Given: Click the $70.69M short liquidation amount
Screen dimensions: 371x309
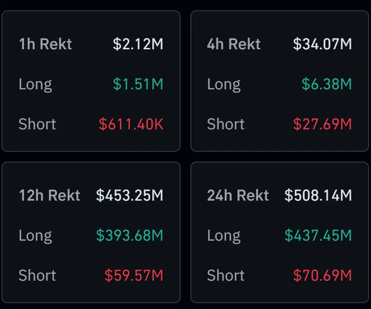Looking at the screenshot, I should [323, 275].
